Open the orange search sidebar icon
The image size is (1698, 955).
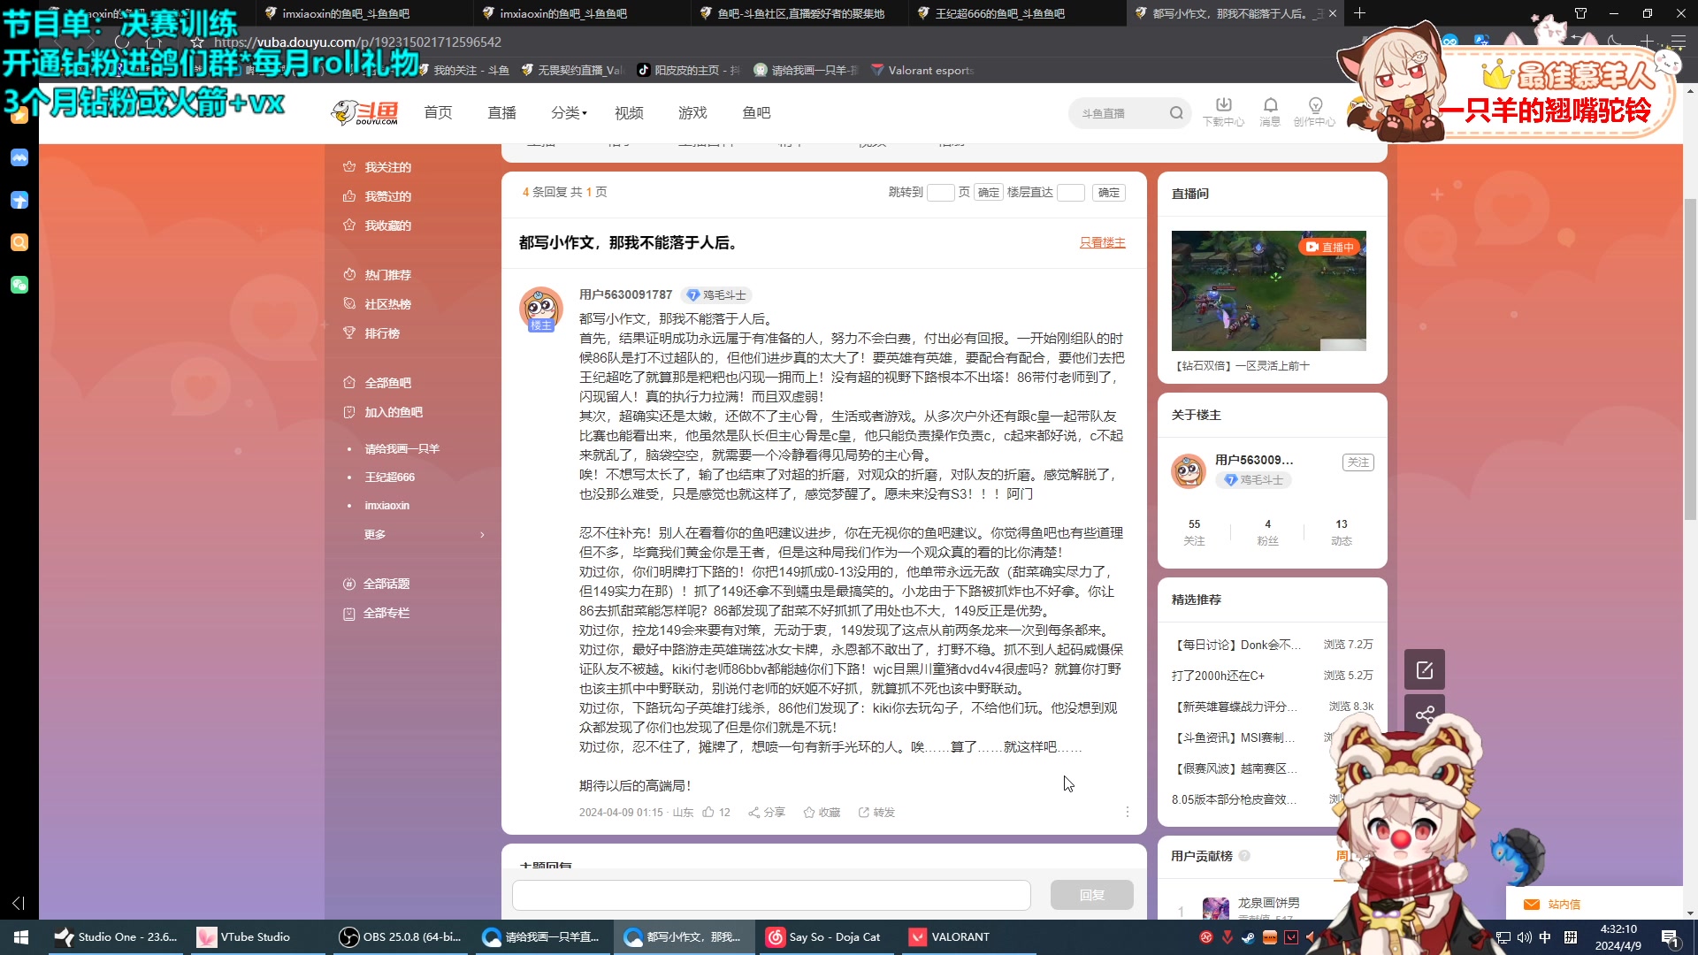(x=19, y=242)
